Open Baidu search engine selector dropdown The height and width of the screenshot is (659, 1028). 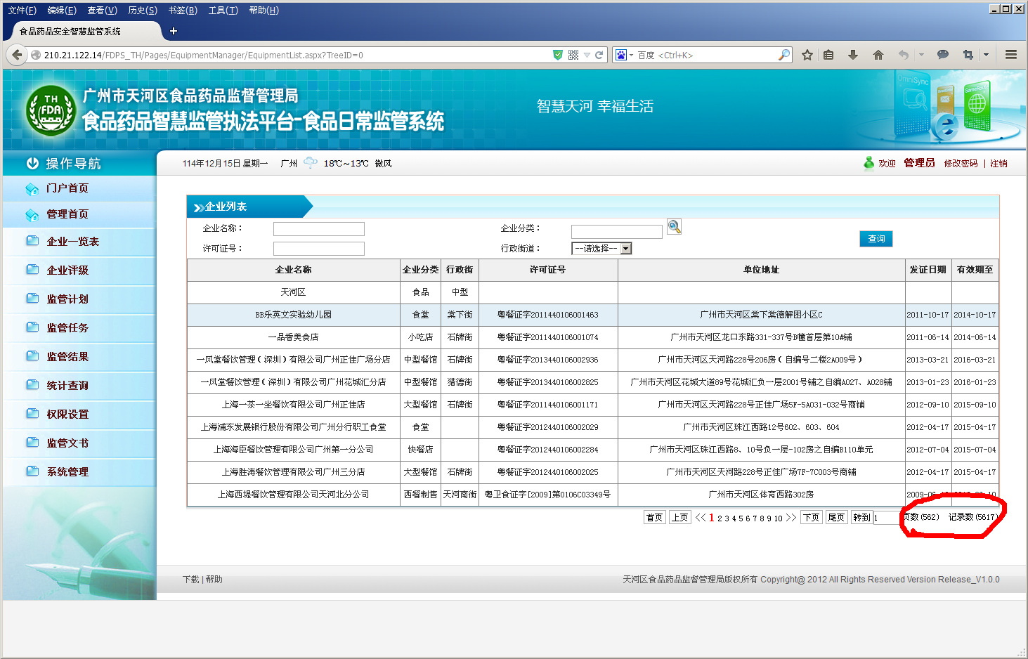(x=624, y=55)
